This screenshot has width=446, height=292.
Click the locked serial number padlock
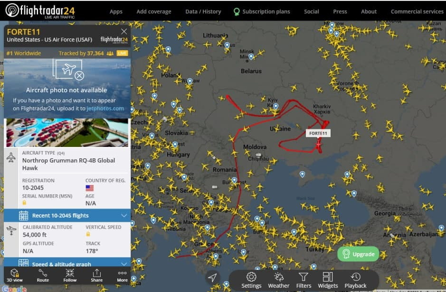tap(24, 203)
